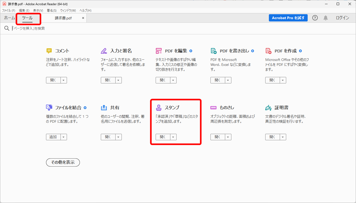Screen dimensions: 356x203
Task: Open the 編集(E) menu
Action: [24, 11]
